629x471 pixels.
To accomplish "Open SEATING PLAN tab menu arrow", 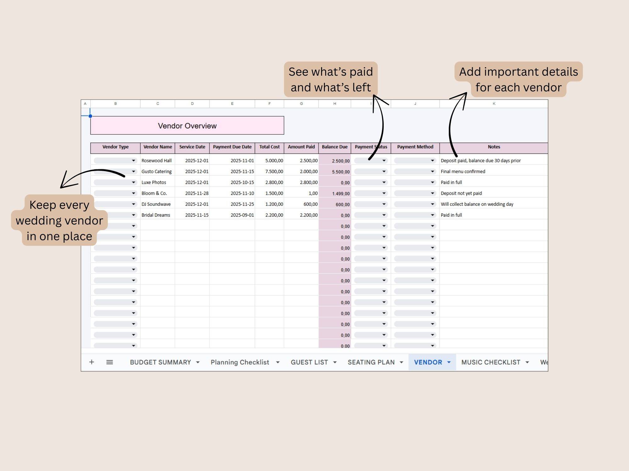I will pyautogui.click(x=402, y=362).
